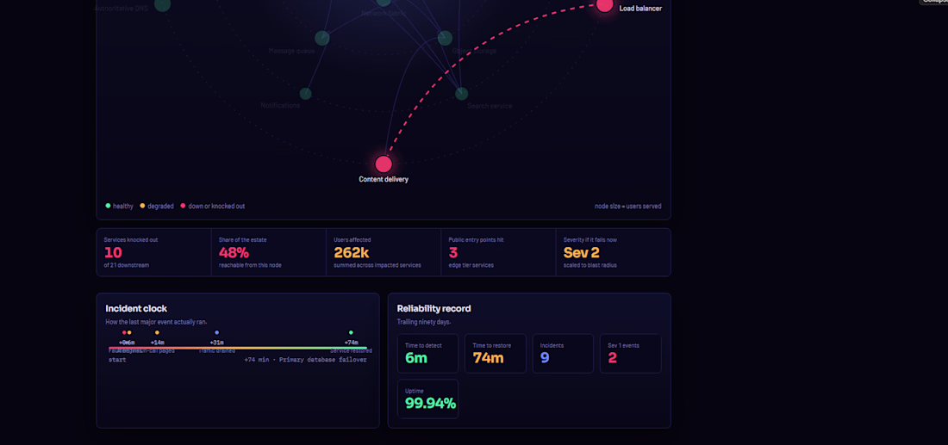
Task: Click the 'Load balancer' node label
Action: [x=640, y=9]
